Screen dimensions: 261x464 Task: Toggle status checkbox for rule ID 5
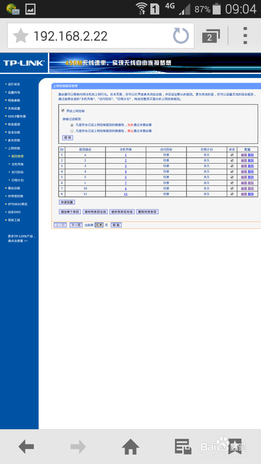tap(232, 177)
